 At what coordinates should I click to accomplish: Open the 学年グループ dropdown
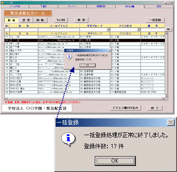click(108, 29)
